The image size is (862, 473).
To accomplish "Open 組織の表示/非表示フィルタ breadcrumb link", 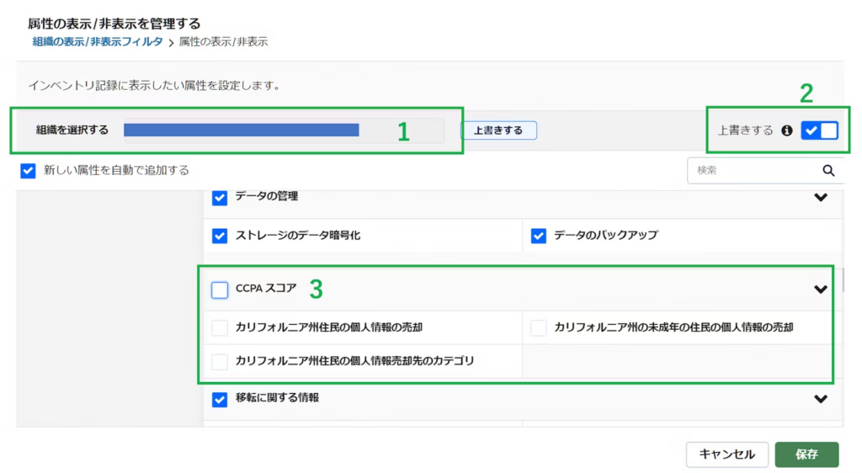I will [x=98, y=41].
